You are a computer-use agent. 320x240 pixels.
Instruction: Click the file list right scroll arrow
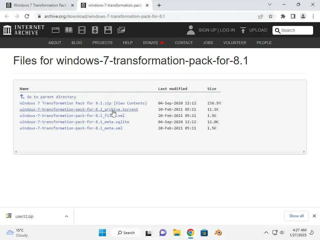pos(304,152)
